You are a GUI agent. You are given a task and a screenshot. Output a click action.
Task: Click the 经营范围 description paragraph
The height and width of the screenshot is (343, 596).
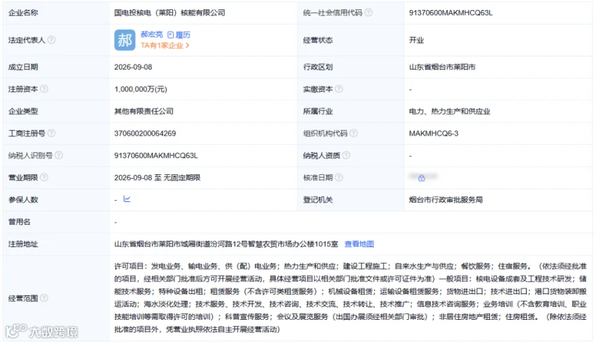pyautogui.click(x=350, y=298)
